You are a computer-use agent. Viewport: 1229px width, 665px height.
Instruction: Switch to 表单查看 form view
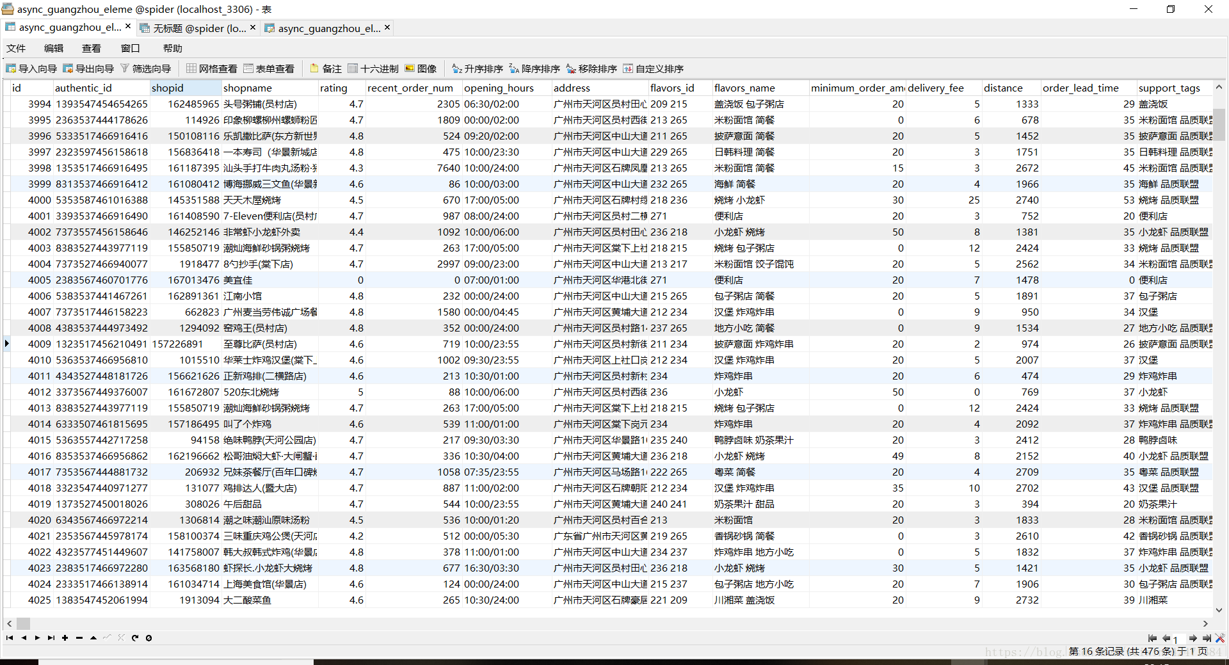269,68
